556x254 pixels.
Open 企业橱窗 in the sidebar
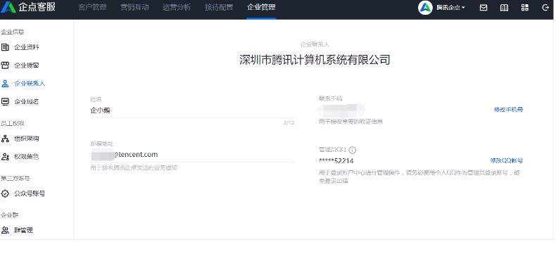[27, 65]
